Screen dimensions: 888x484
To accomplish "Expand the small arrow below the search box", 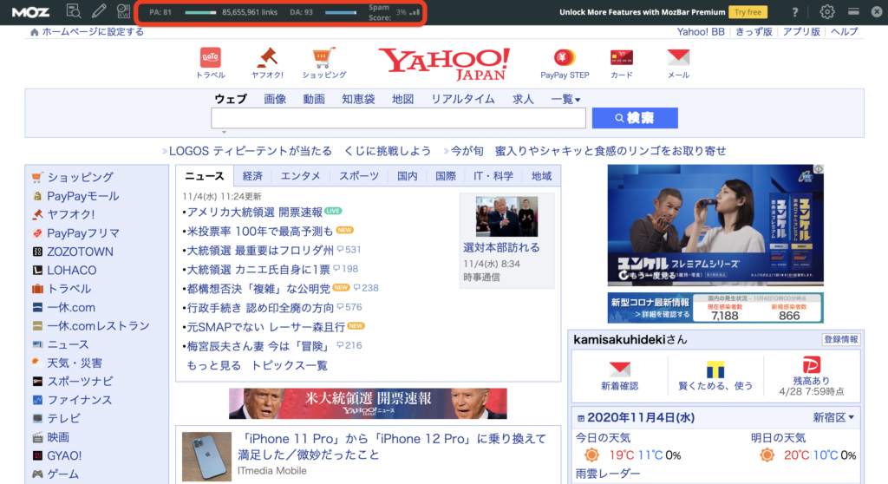I will click(225, 132).
